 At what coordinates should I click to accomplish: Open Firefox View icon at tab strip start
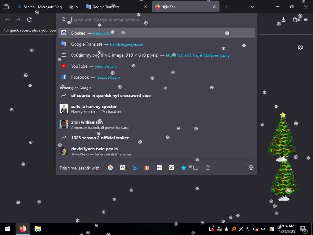point(6,7)
